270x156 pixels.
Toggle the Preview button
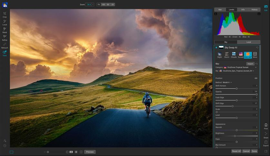[90, 152]
